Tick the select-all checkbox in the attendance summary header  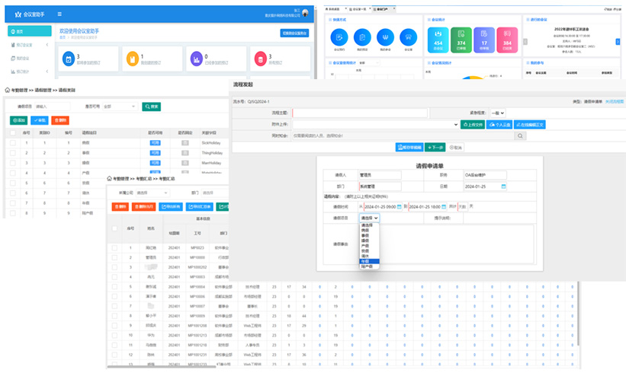pos(114,228)
